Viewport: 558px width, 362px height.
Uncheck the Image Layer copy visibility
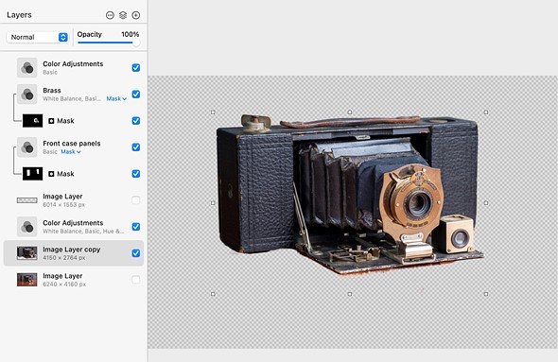136,253
